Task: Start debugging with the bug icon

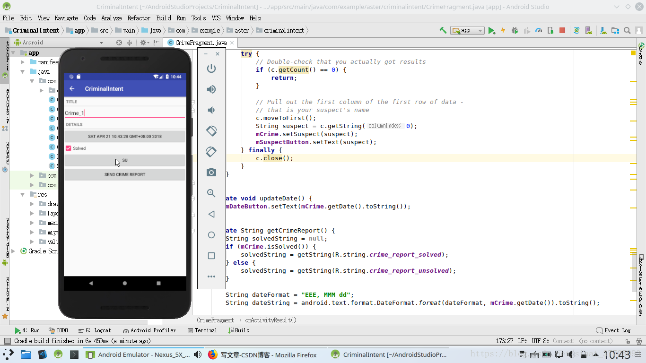Action: coord(515,30)
